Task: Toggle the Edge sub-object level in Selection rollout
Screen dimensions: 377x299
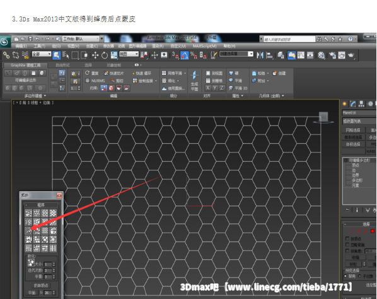Action: [359, 231]
